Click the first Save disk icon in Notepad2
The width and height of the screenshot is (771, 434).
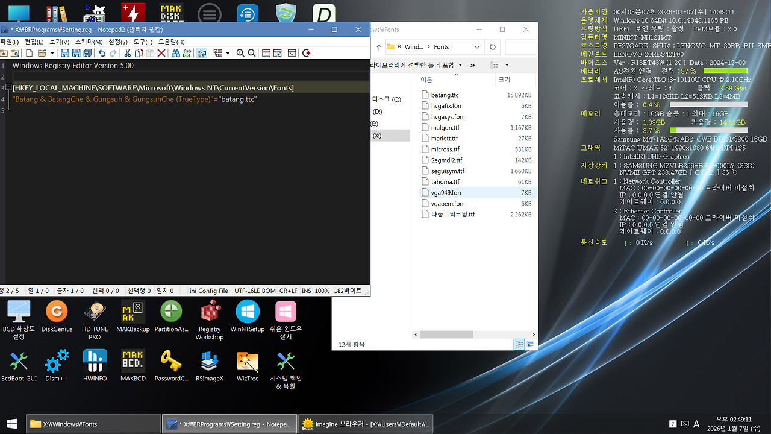65,53
